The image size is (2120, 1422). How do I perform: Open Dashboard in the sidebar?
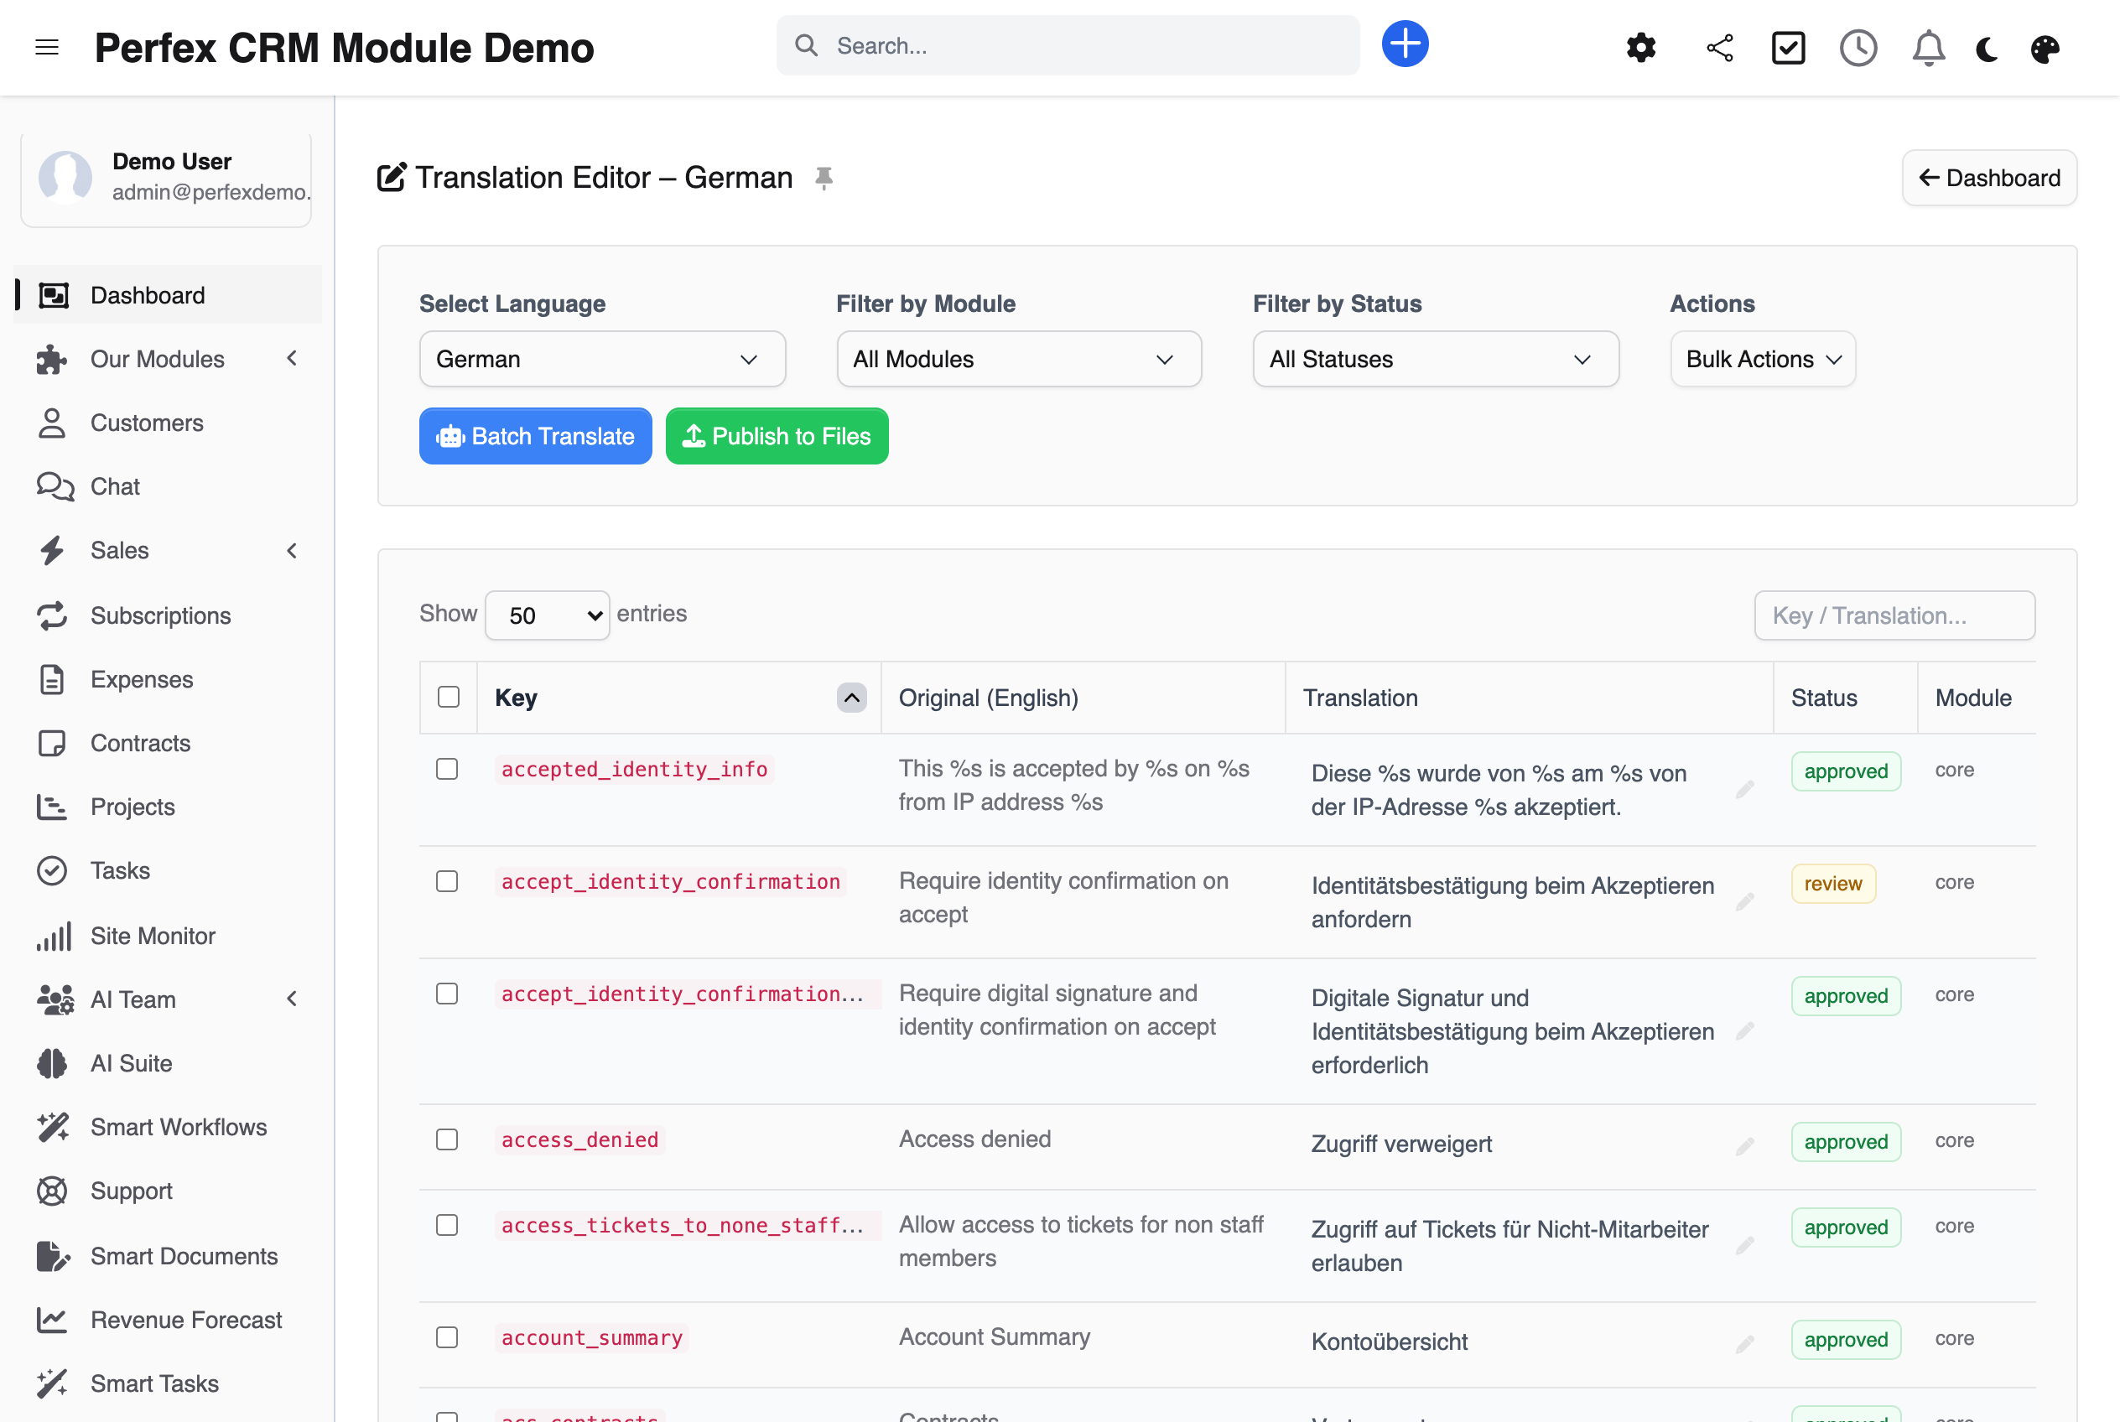168,295
